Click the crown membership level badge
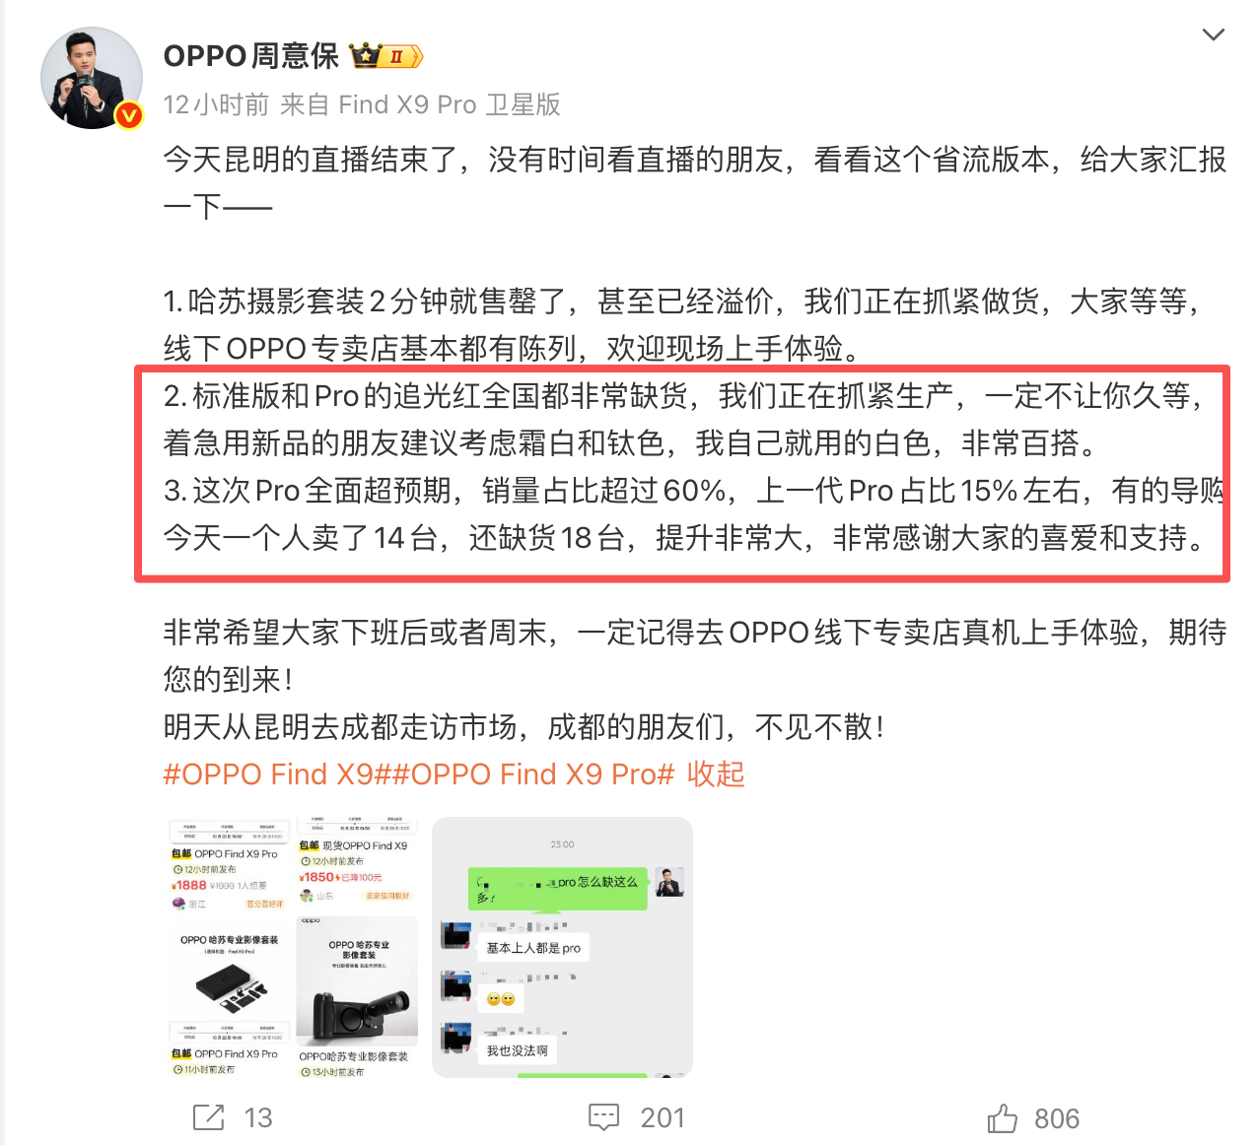 386,56
